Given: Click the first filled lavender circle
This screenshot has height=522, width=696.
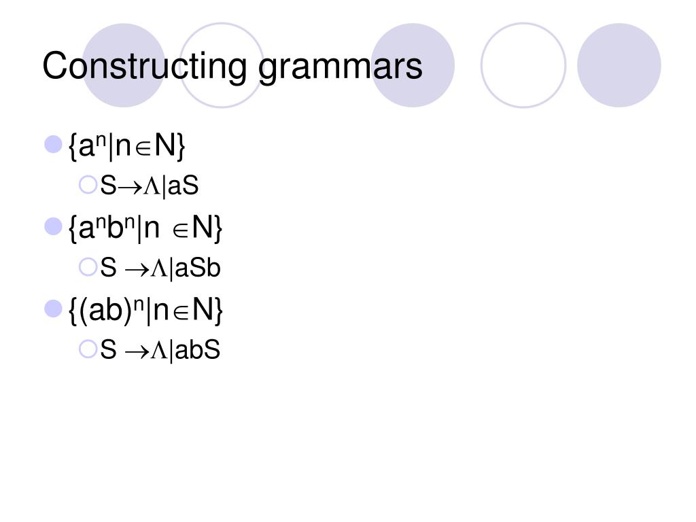Looking at the screenshot, I should [x=124, y=65].
